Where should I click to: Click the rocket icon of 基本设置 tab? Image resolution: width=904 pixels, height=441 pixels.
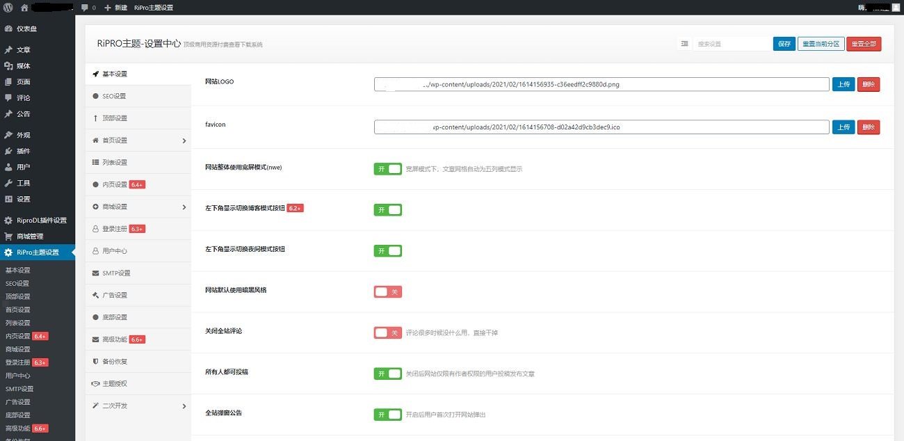(x=96, y=74)
